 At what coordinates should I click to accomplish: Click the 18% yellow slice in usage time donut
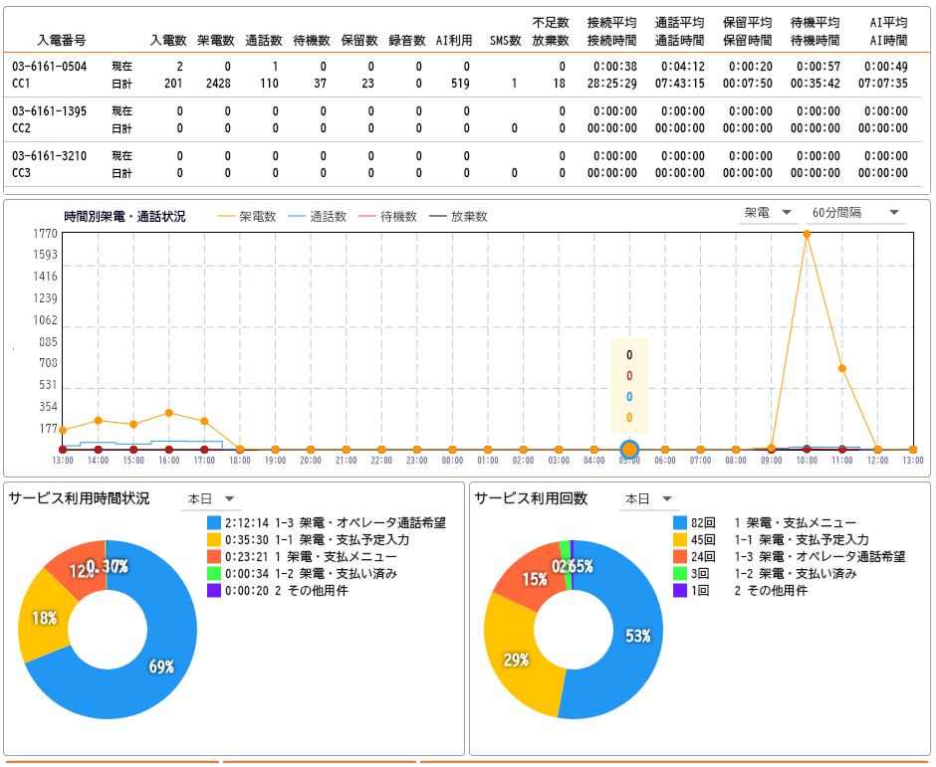pos(42,619)
